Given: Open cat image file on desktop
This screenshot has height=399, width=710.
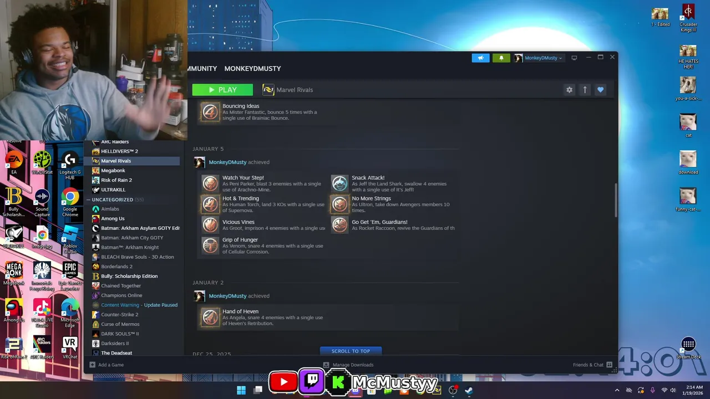Looking at the screenshot, I should pos(688,126).
